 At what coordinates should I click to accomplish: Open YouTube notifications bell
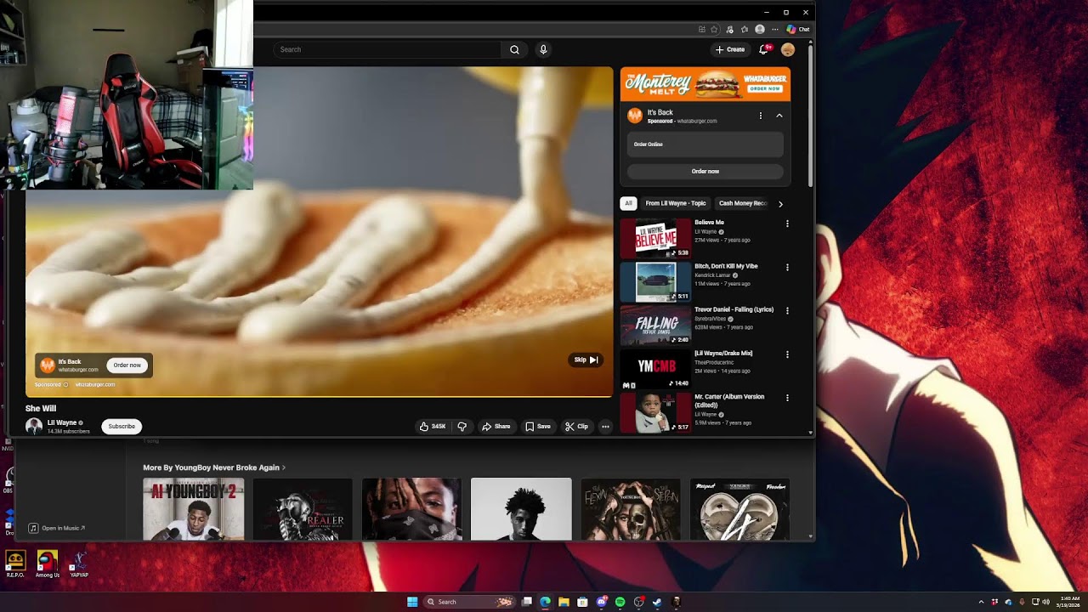(x=763, y=49)
